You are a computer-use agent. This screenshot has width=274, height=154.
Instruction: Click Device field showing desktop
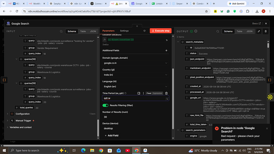pyautogui.click(x=135, y=128)
